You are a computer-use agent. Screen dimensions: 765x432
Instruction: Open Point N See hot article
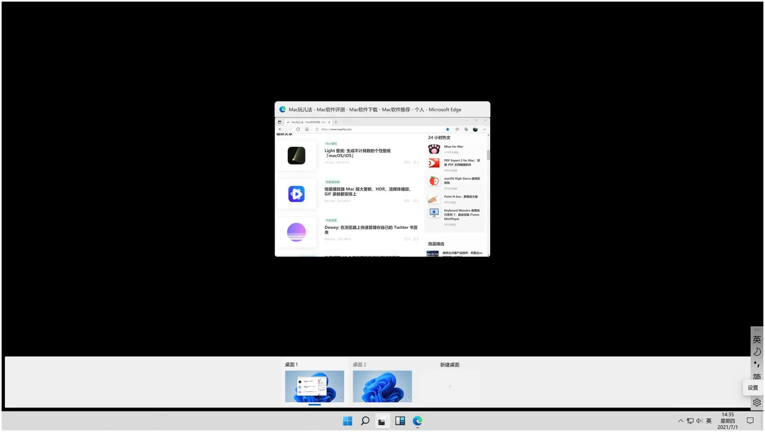[461, 197]
